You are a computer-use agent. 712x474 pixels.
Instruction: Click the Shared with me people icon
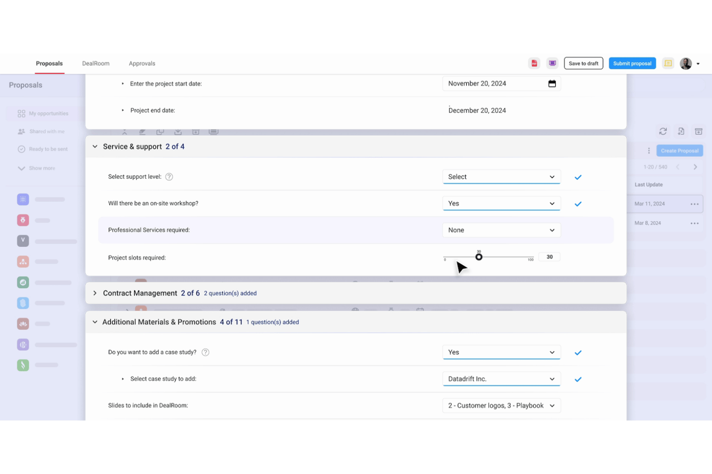tap(21, 132)
